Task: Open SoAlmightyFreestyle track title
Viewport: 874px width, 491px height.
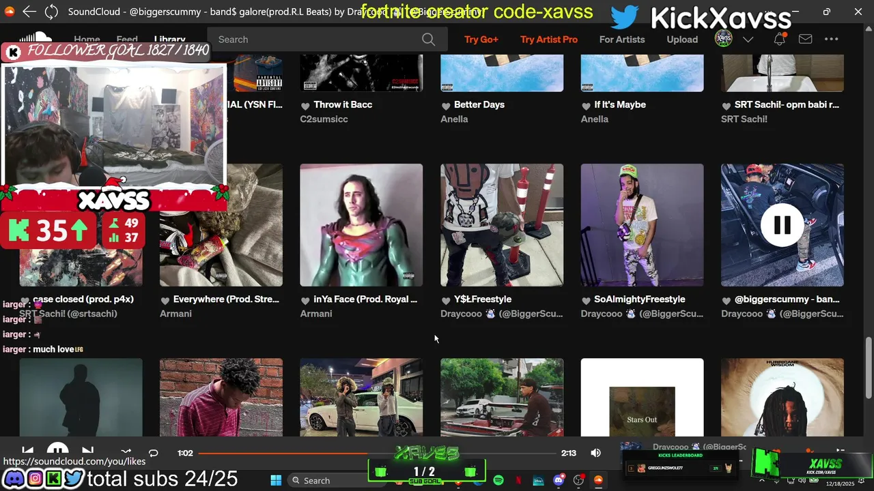Action: (640, 299)
